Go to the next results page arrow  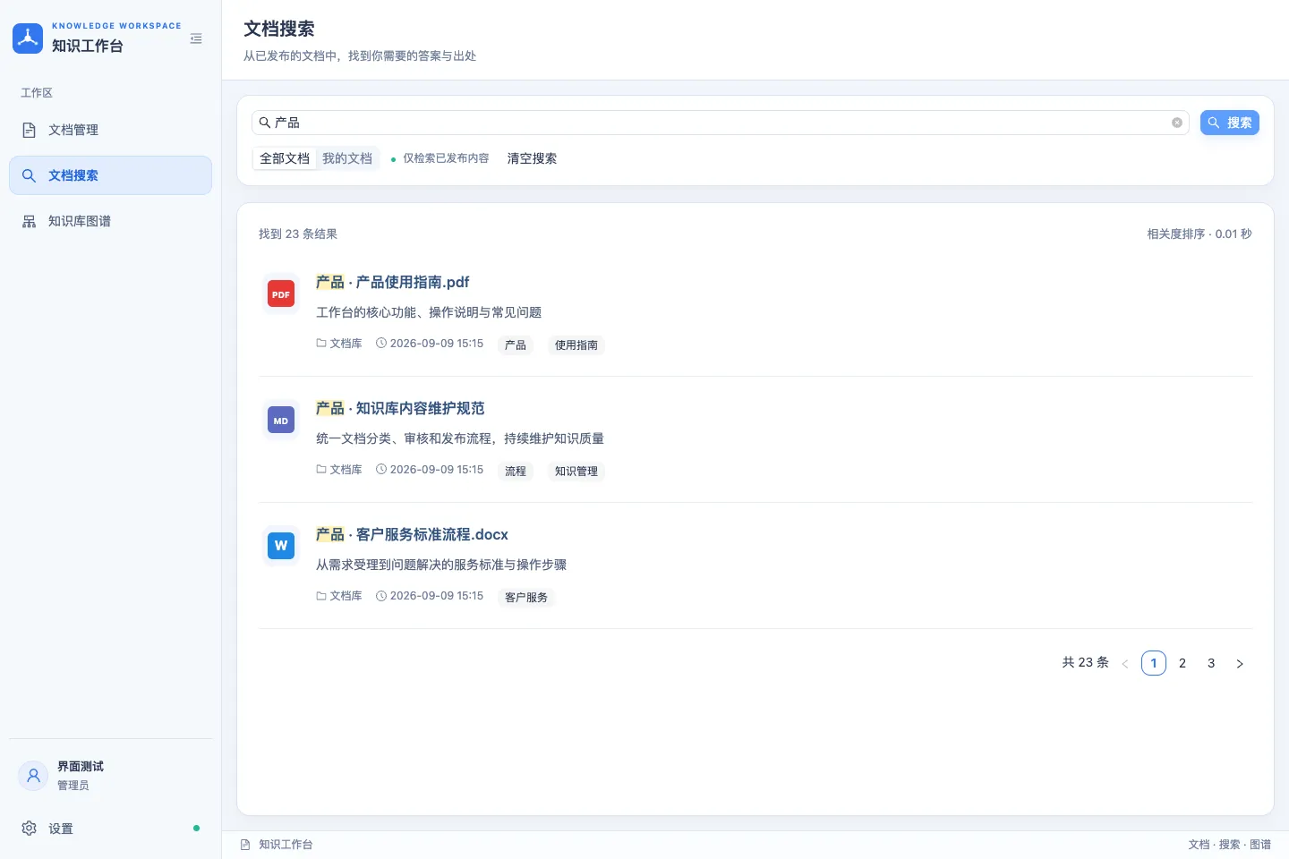tap(1240, 664)
